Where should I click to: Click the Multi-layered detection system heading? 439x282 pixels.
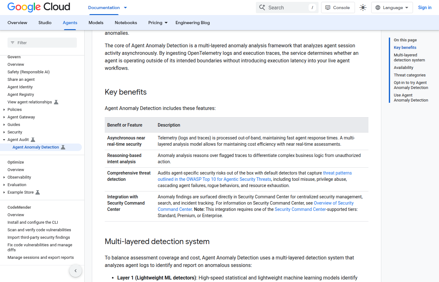[x=157, y=242]
